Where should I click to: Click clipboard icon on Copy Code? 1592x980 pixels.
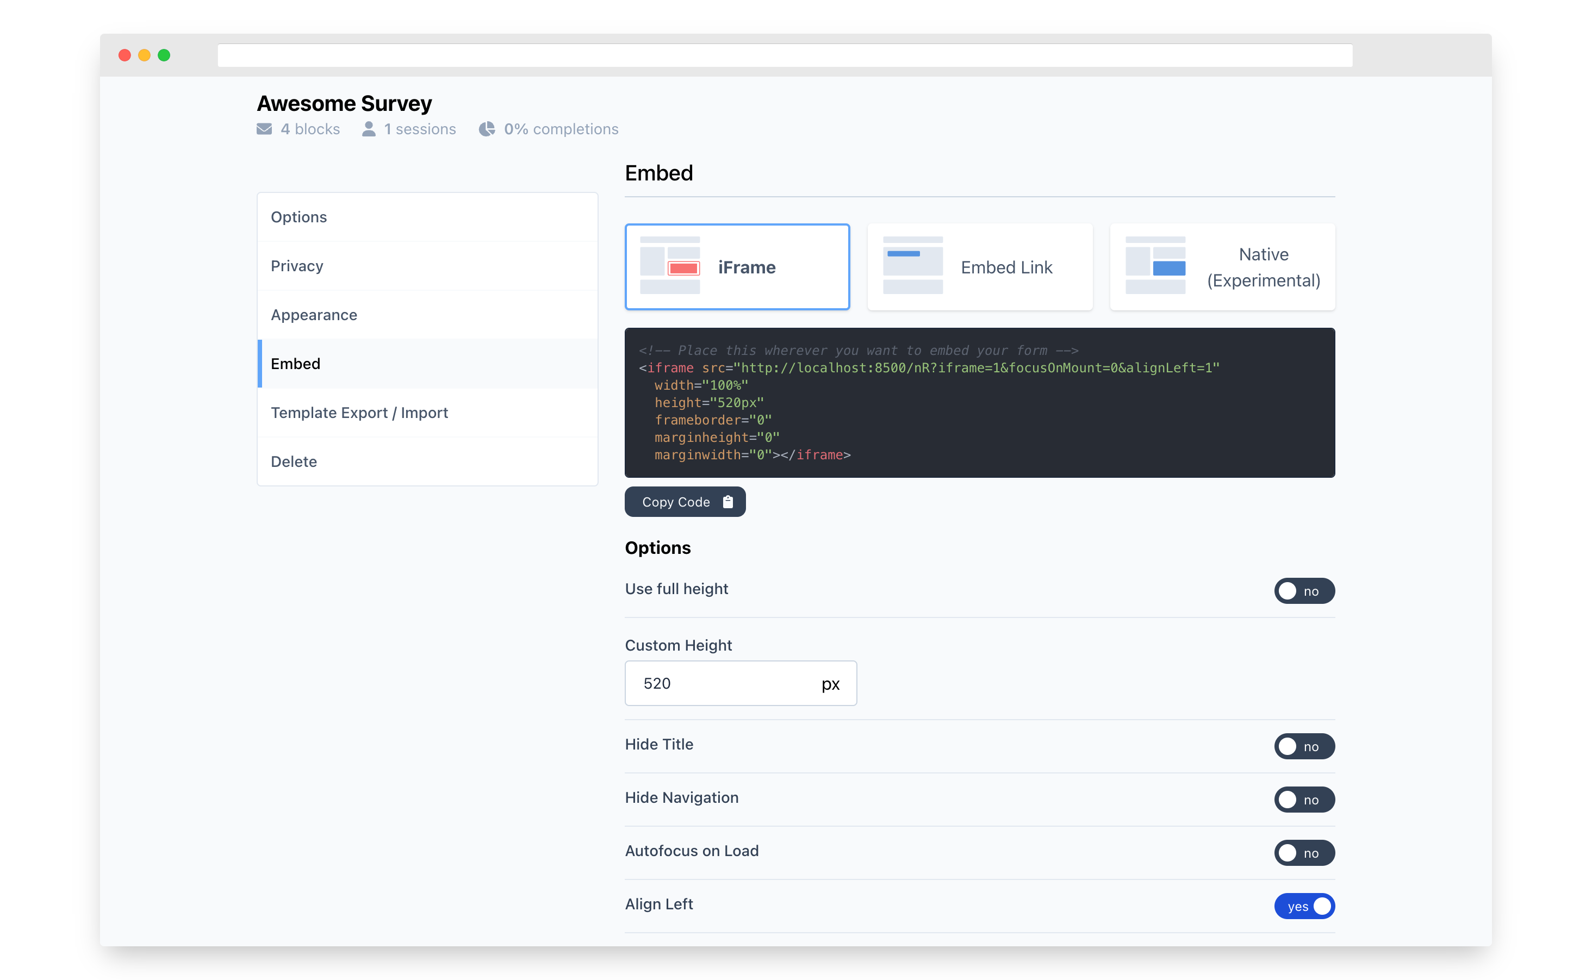(728, 502)
